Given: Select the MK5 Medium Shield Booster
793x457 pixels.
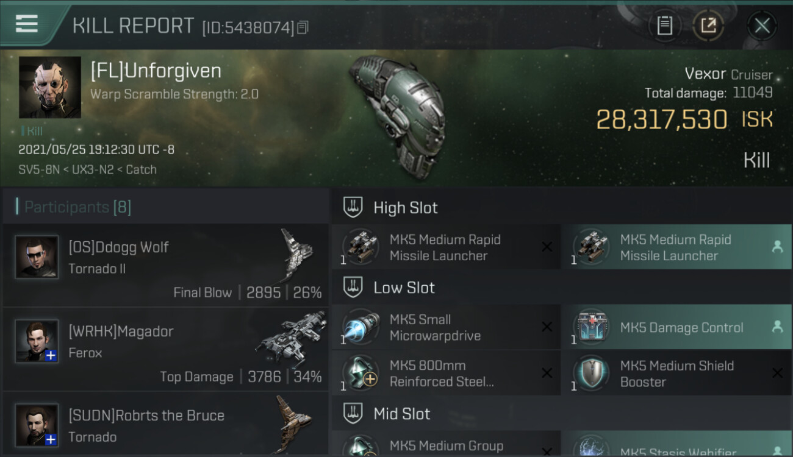Looking at the screenshot, I should (676, 374).
